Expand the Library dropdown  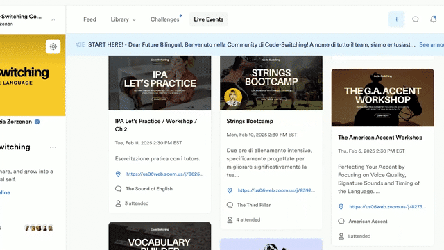123,19
